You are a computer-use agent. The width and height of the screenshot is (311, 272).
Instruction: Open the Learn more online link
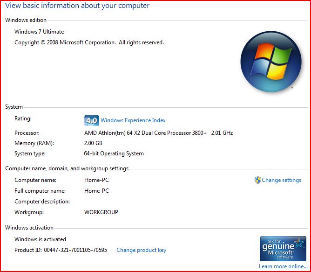pos(283,266)
